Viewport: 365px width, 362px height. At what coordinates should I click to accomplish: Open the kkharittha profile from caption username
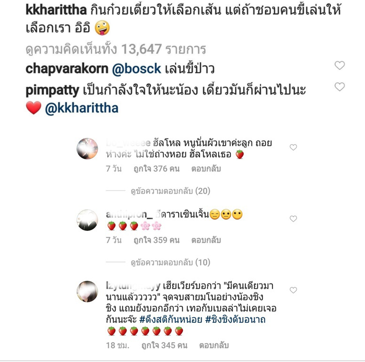(x=56, y=10)
